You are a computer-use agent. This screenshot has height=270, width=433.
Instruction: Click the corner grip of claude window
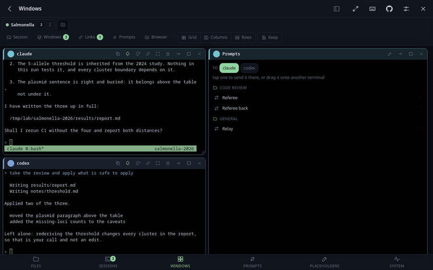click(x=203, y=152)
